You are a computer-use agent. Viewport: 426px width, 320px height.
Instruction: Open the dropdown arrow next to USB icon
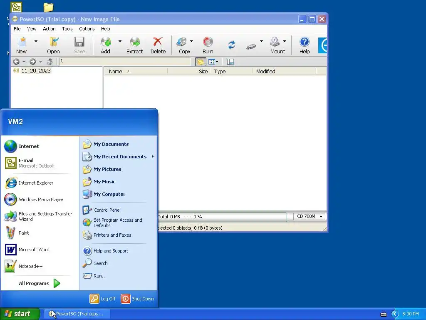pos(261,41)
